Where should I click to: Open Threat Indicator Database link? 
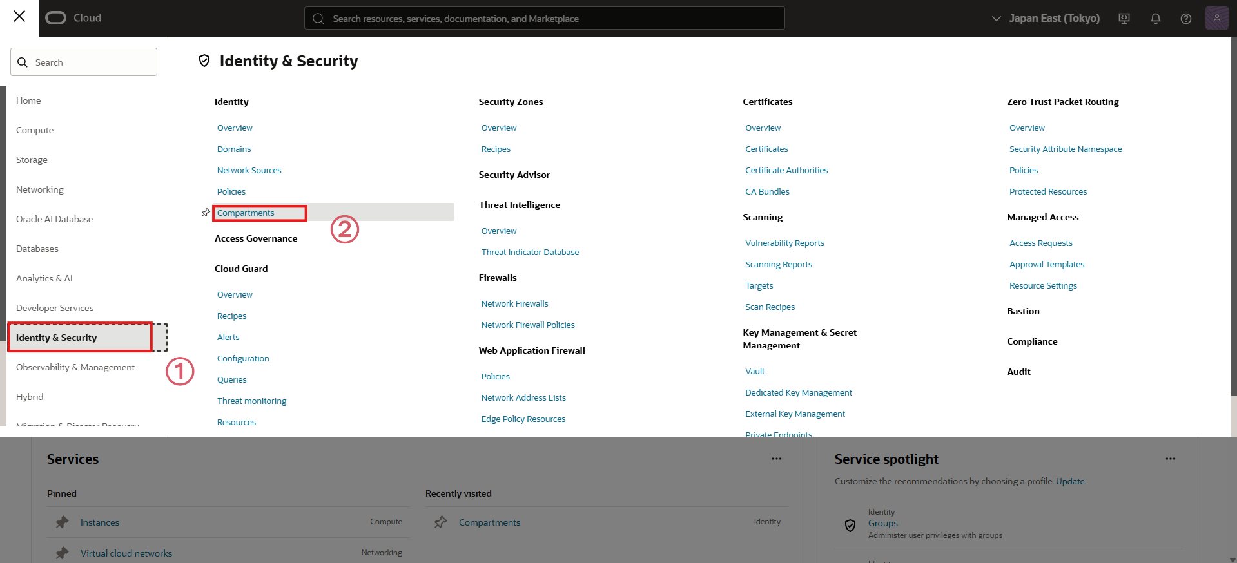pyautogui.click(x=531, y=252)
